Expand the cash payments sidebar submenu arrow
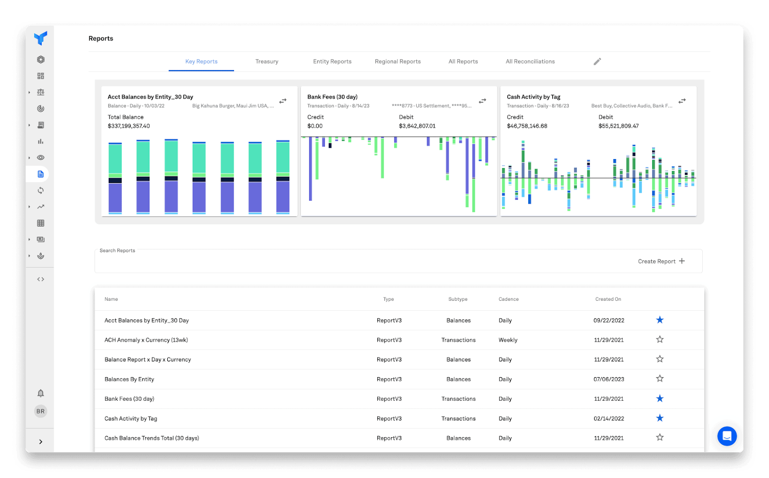The width and height of the screenshot is (769, 478). [29, 239]
